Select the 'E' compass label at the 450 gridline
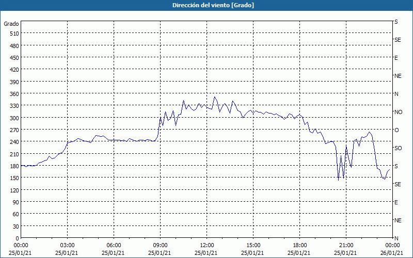This screenshot has width=413, height=258. (x=396, y=58)
